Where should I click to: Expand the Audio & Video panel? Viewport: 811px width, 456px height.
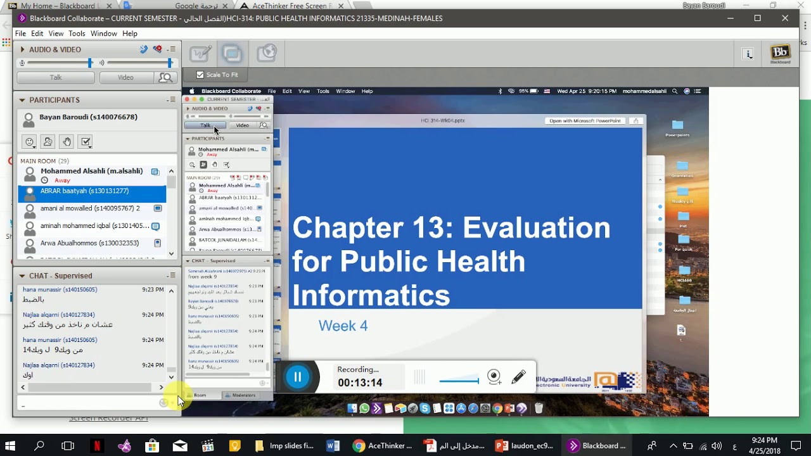[22, 49]
